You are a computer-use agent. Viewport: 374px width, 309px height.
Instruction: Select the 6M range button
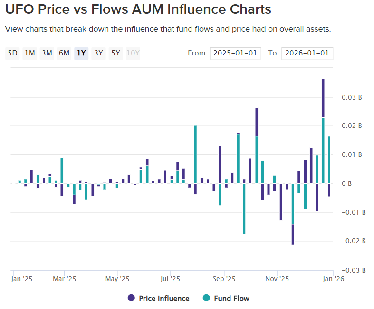(64, 53)
